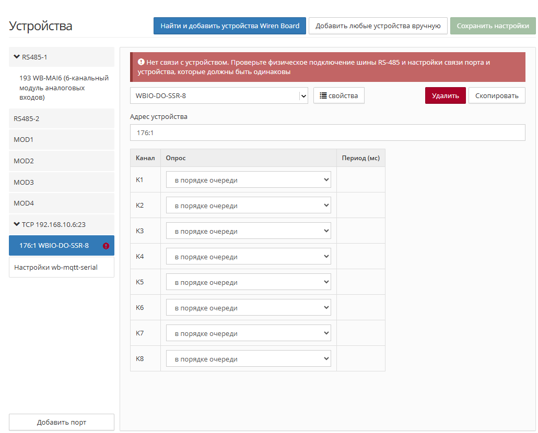The width and height of the screenshot is (538, 433).
Task: Open the K1 polling mode dropdown
Action: 249,180
